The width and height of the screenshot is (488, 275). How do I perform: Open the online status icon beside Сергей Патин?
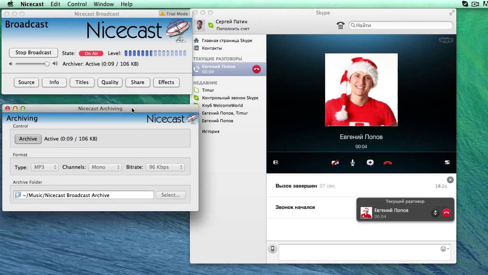(211, 25)
